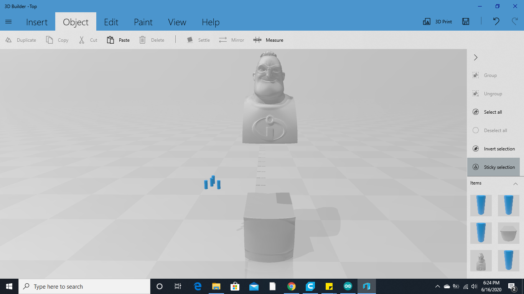This screenshot has width=524, height=294.
Task: Switch to the Paint menu
Action: pos(143,22)
